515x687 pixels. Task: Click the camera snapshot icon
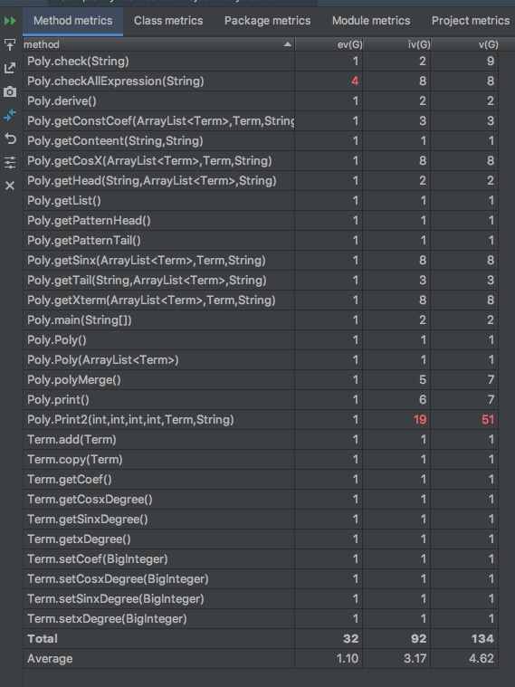click(10, 91)
